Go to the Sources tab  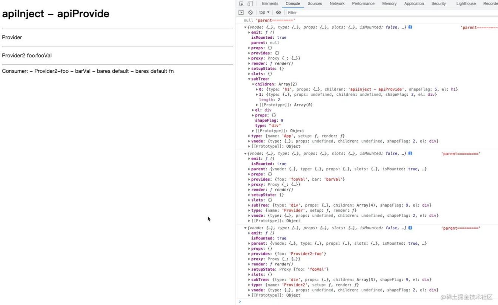[x=315, y=4]
